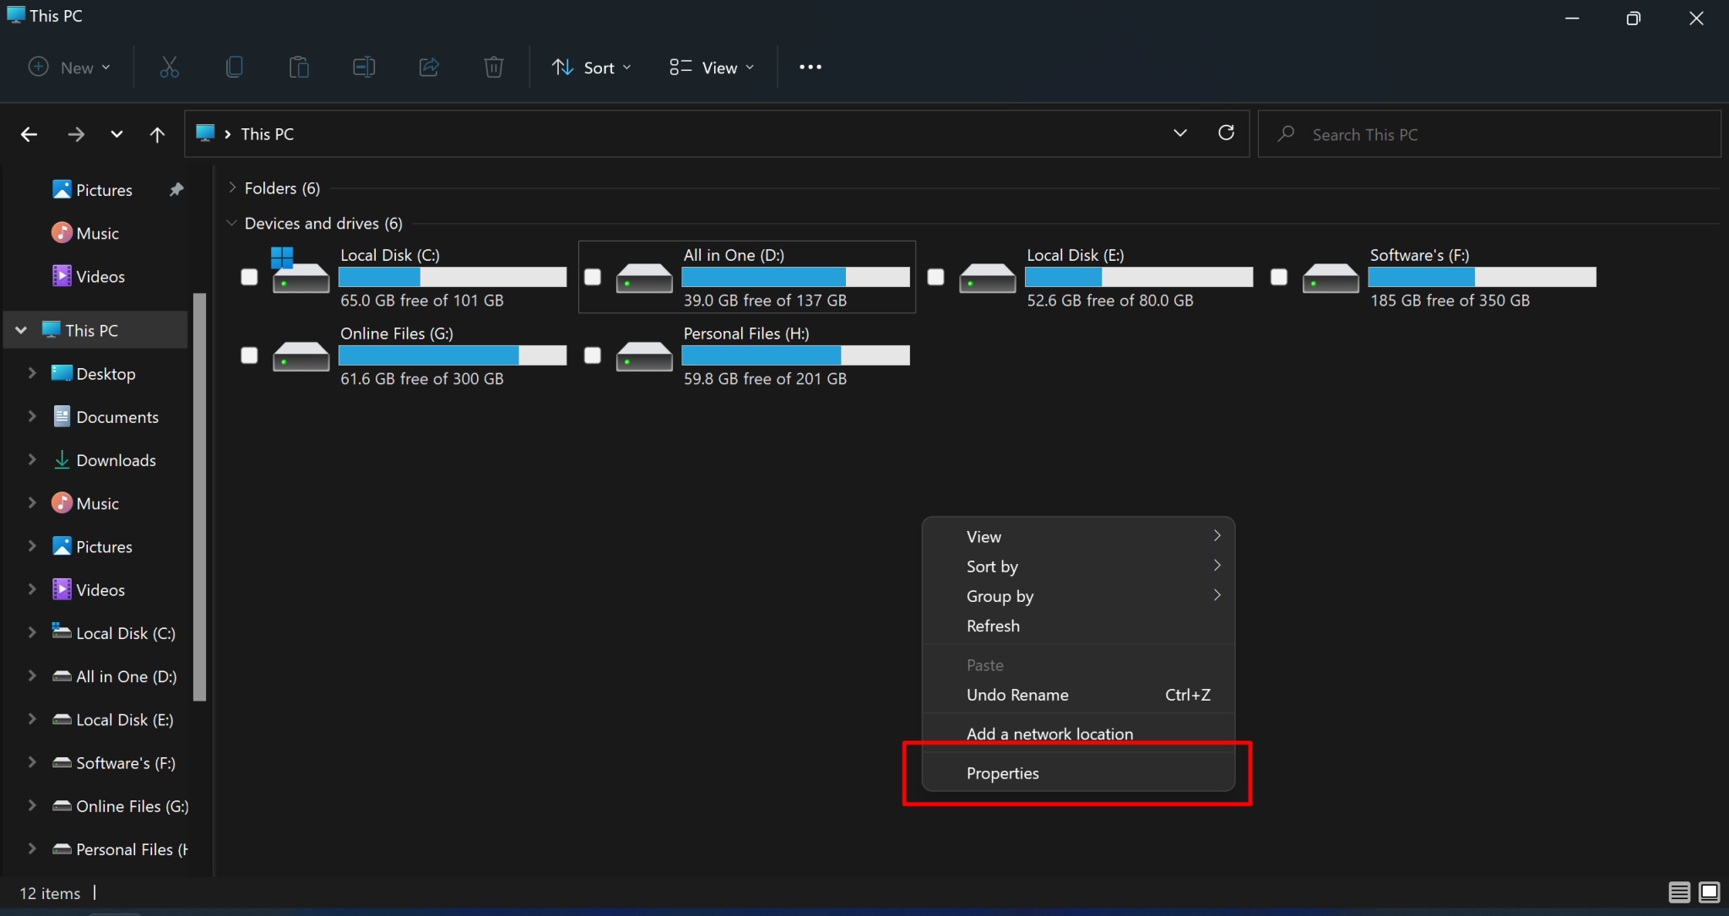Check the checkbox for All in One (D:)

(x=591, y=276)
